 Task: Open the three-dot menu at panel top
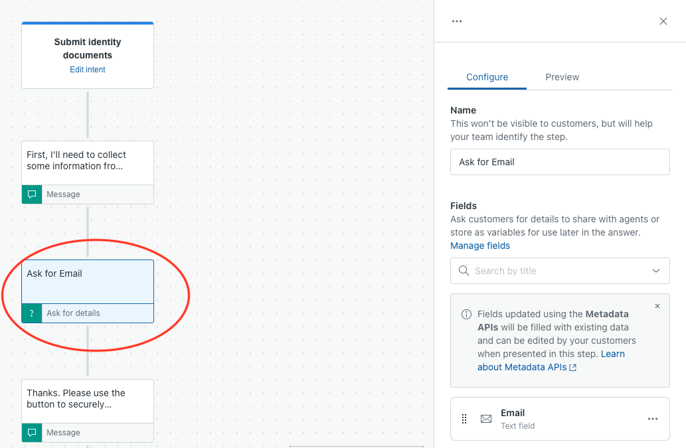pyautogui.click(x=457, y=21)
